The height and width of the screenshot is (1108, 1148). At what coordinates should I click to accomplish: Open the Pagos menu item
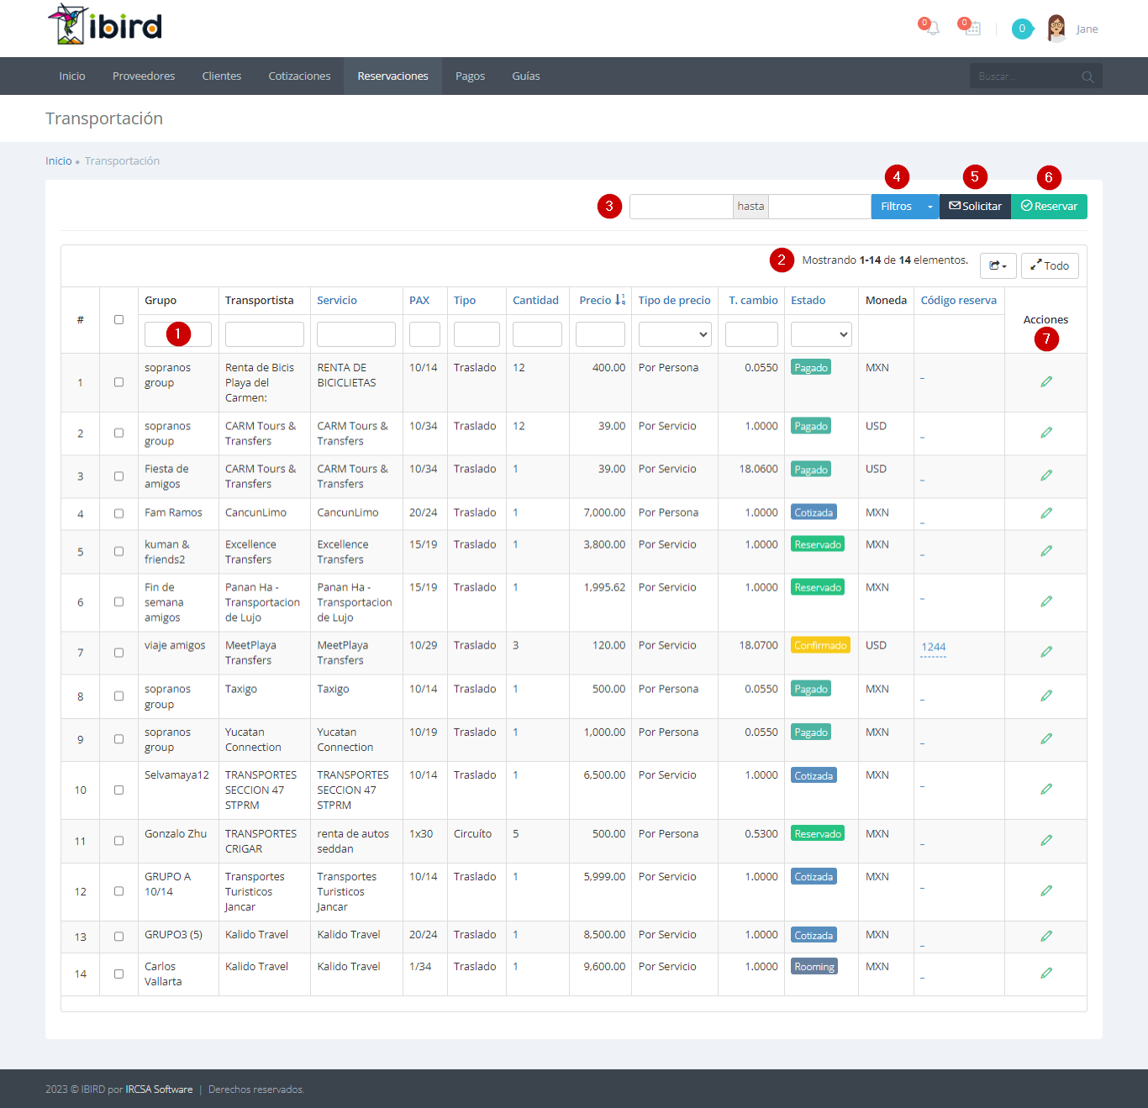pos(470,76)
